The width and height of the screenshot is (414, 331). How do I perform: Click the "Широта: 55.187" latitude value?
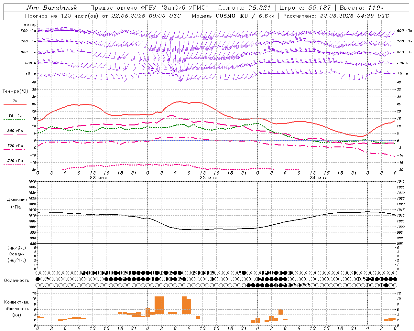(305, 8)
